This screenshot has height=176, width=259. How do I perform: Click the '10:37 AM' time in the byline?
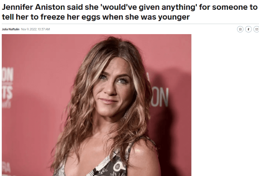[x=44, y=29]
